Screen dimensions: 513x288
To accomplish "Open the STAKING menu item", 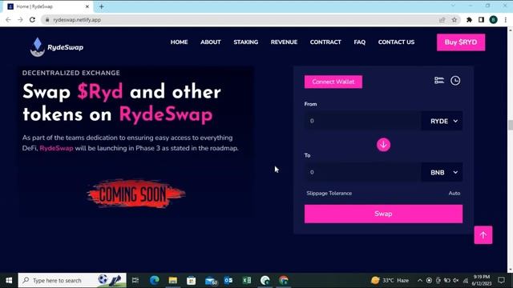I will 246,42.
